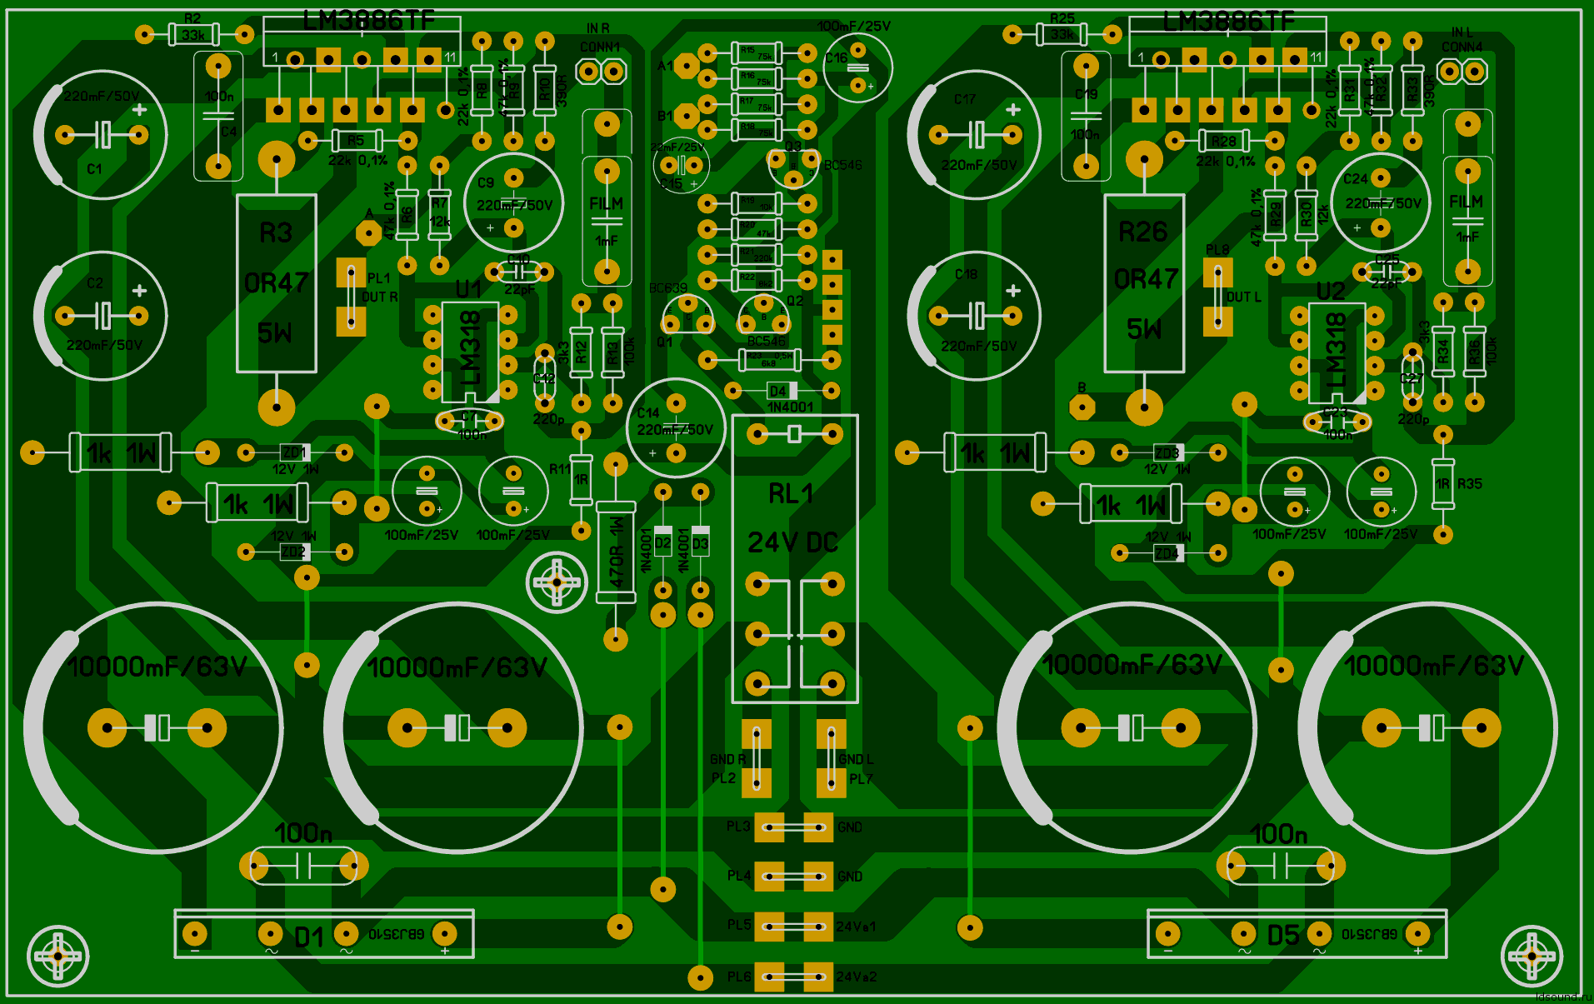
Task: Select the R5 22k resistor
Action: pos(357,140)
